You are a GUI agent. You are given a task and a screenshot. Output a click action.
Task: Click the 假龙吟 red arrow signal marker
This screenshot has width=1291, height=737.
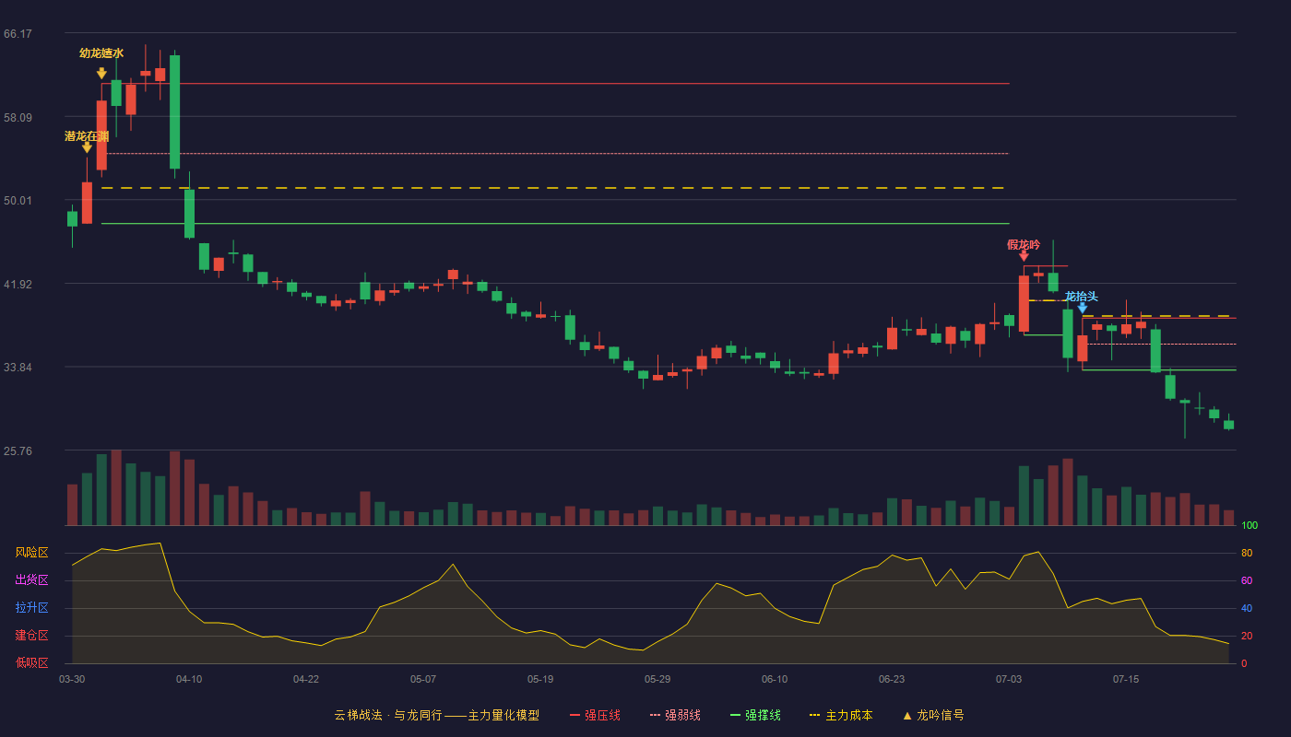click(1024, 256)
